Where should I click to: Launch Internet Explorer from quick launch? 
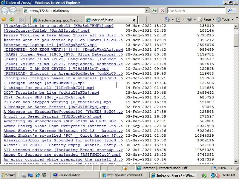pos(37,175)
